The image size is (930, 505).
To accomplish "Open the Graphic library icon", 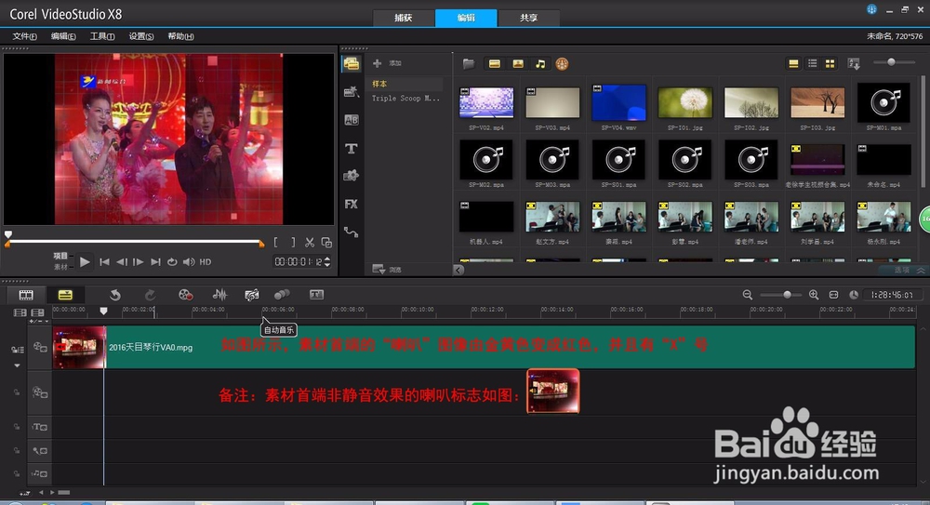I will tap(352, 176).
